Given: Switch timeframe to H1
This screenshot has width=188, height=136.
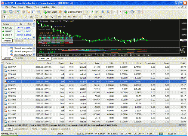Looking at the screenshot, I should coord(80,17).
